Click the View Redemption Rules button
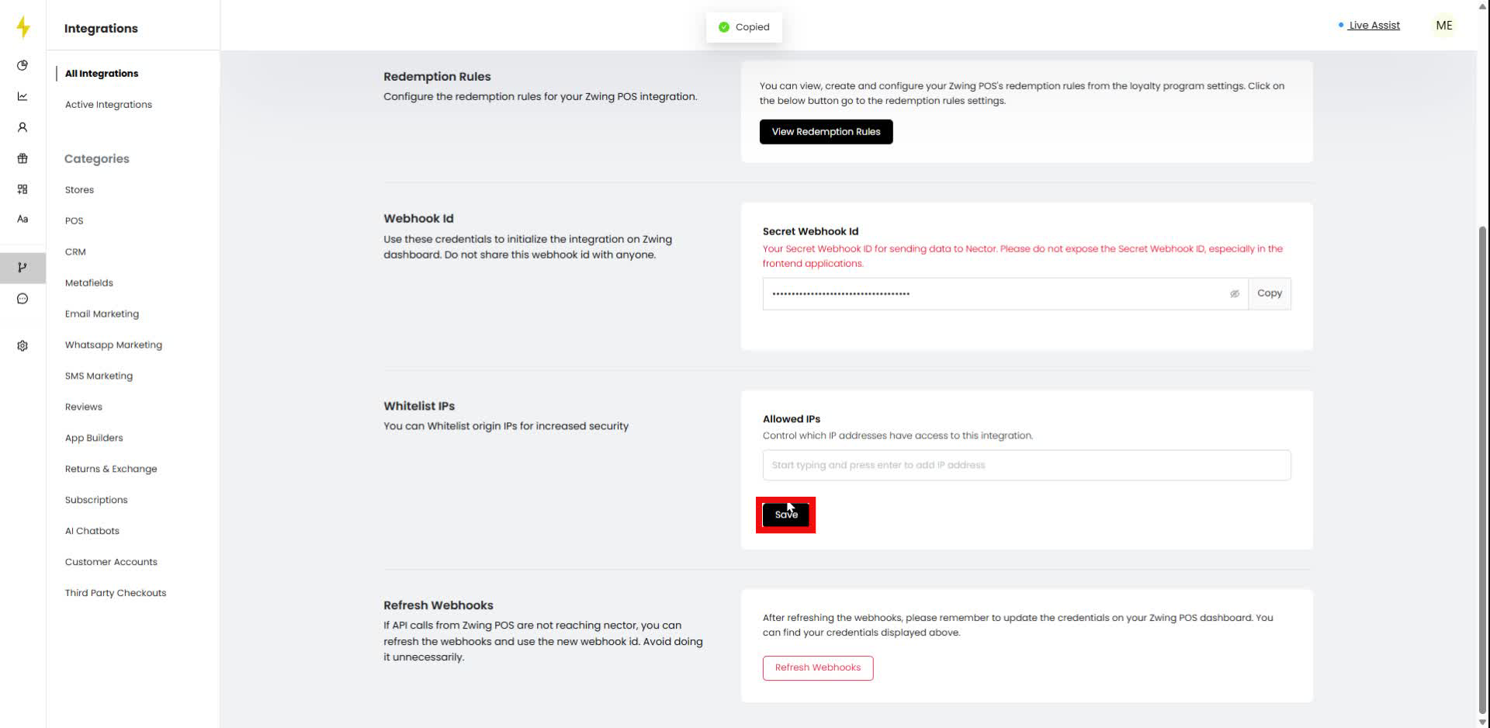 (826, 131)
